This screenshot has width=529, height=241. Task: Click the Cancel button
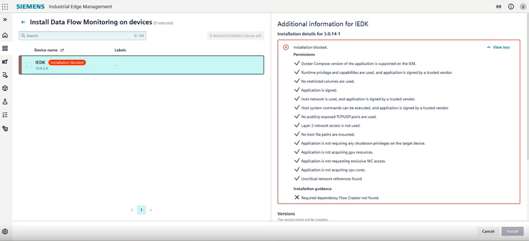pos(488,231)
